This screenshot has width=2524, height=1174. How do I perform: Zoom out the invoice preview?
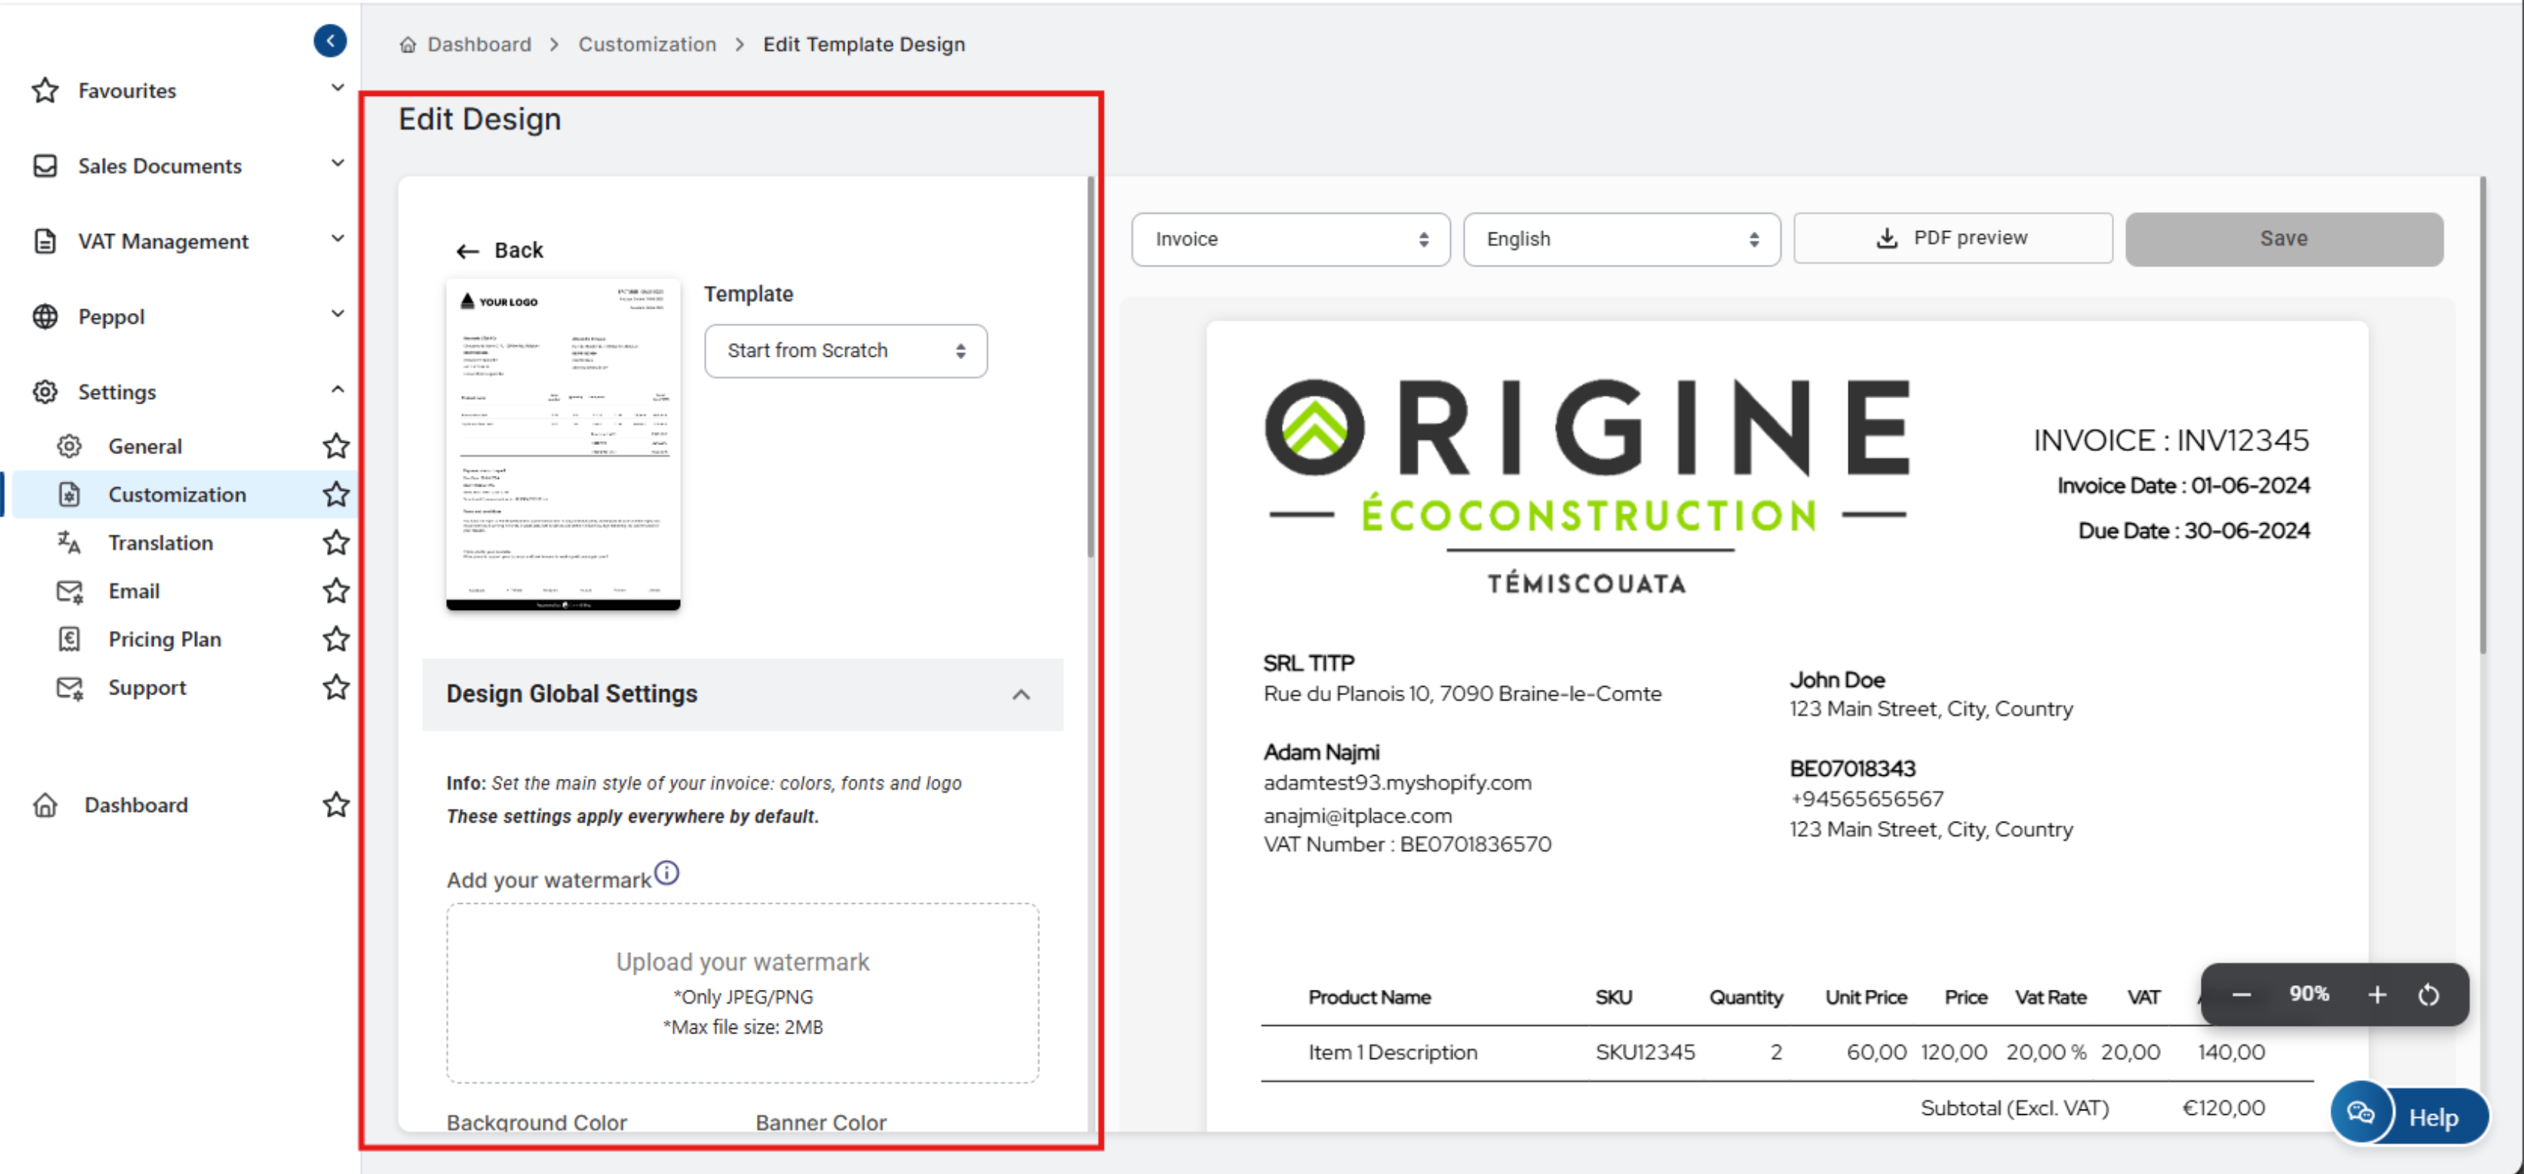click(2241, 994)
